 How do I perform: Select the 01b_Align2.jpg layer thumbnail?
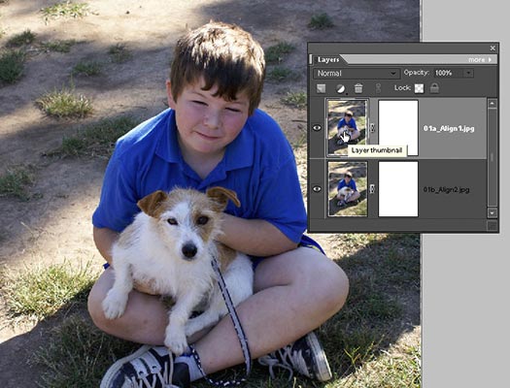click(x=348, y=188)
